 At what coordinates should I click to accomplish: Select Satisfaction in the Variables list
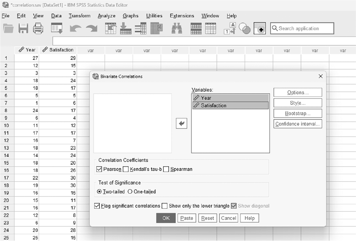(230, 105)
